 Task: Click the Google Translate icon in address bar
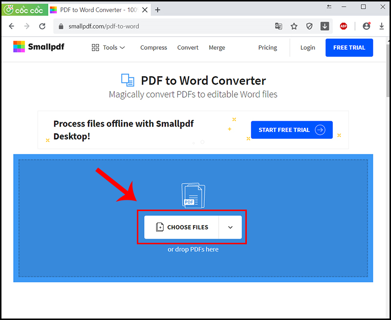(279, 26)
